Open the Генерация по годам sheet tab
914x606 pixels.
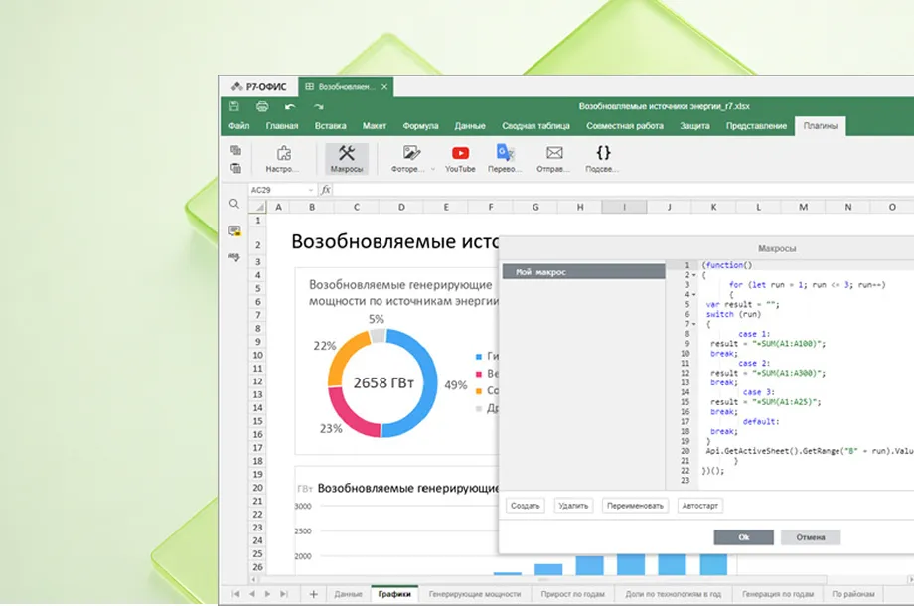[778, 594]
